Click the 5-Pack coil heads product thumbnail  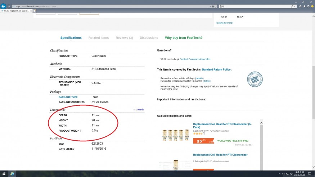174,133
